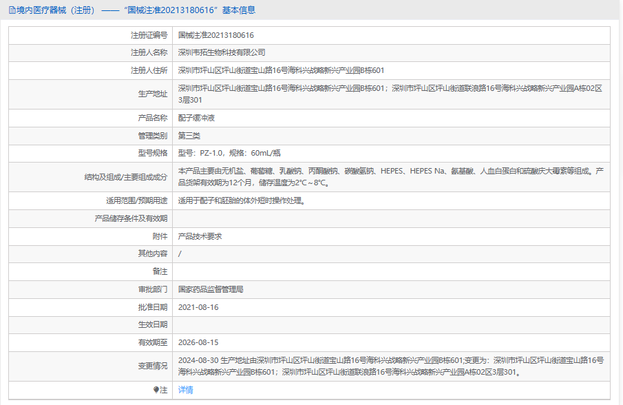Viewport: 623px width, 405px height.
Task: Click the 注册证编号 row label
Action: tap(149, 35)
